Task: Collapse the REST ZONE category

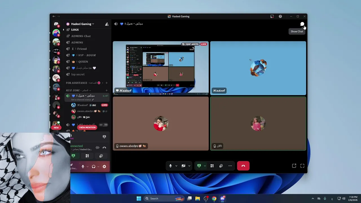Action: pos(78,91)
